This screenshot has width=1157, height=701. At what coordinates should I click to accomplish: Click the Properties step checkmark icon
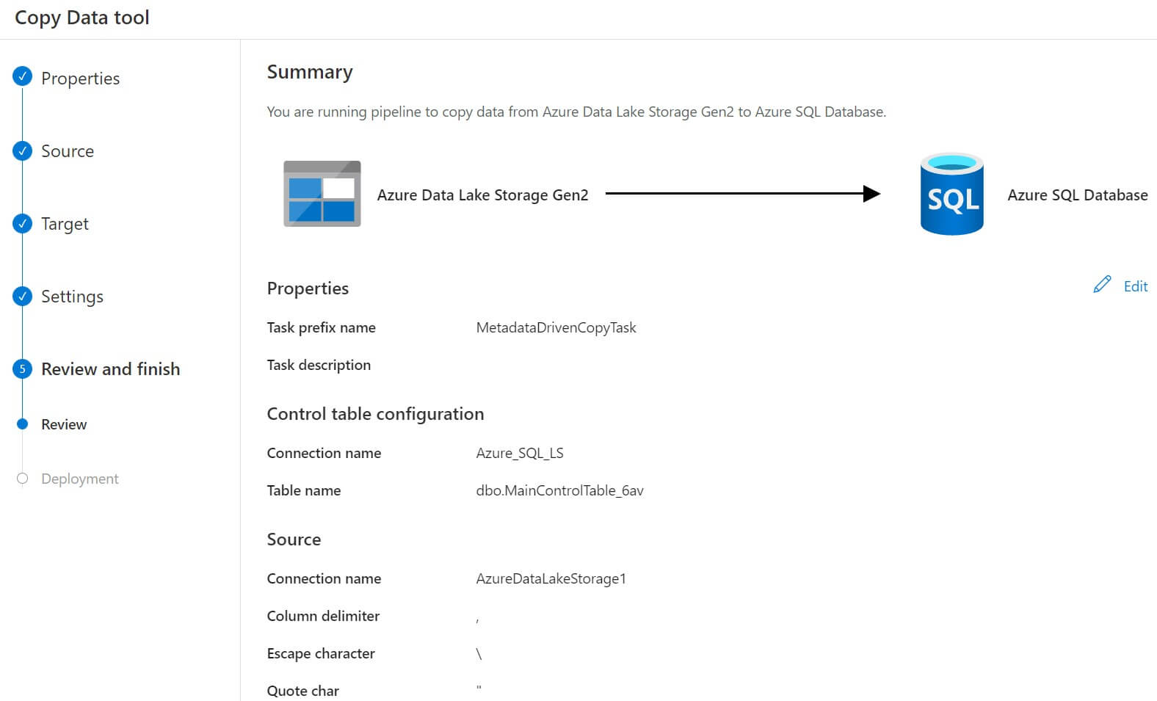(x=23, y=76)
